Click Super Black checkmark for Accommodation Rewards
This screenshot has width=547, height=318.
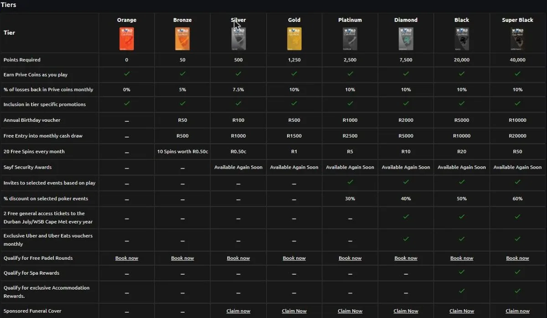click(x=517, y=291)
